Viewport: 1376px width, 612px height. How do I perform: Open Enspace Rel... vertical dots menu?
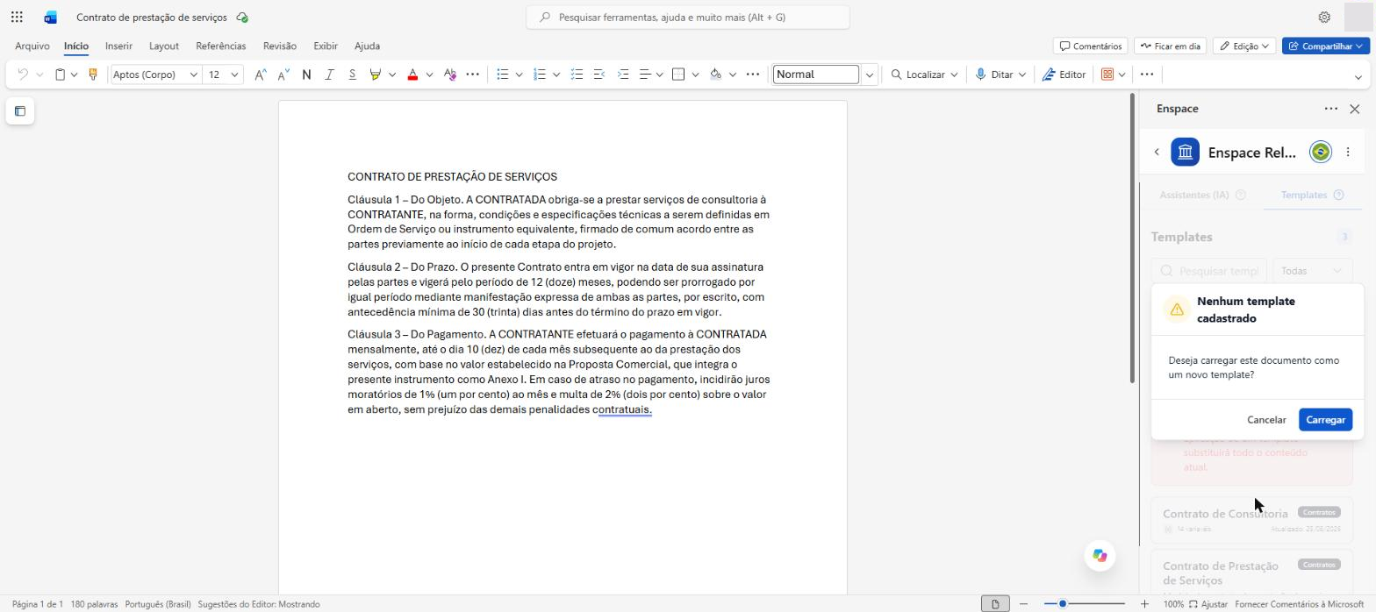[x=1348, y=152]
